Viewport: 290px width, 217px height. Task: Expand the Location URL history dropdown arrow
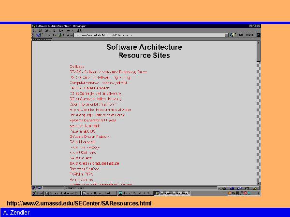click(x=226, y=35)
